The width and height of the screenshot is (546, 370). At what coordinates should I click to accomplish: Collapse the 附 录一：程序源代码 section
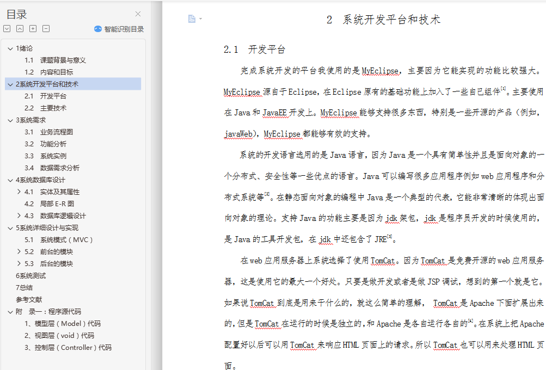click(x=10, y=312)
